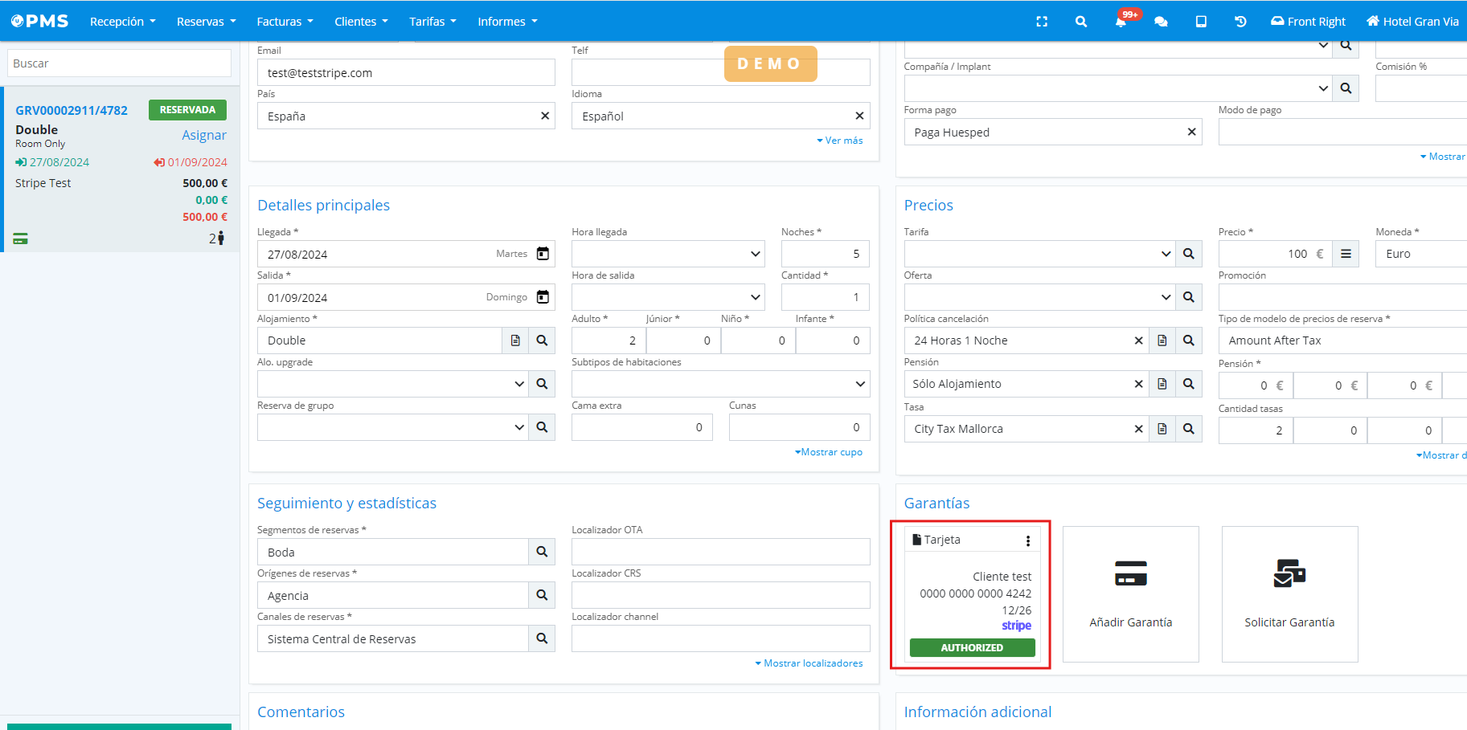Open the Informes menu
This screenshot has height=730, width=1467.
pos(507,22)
